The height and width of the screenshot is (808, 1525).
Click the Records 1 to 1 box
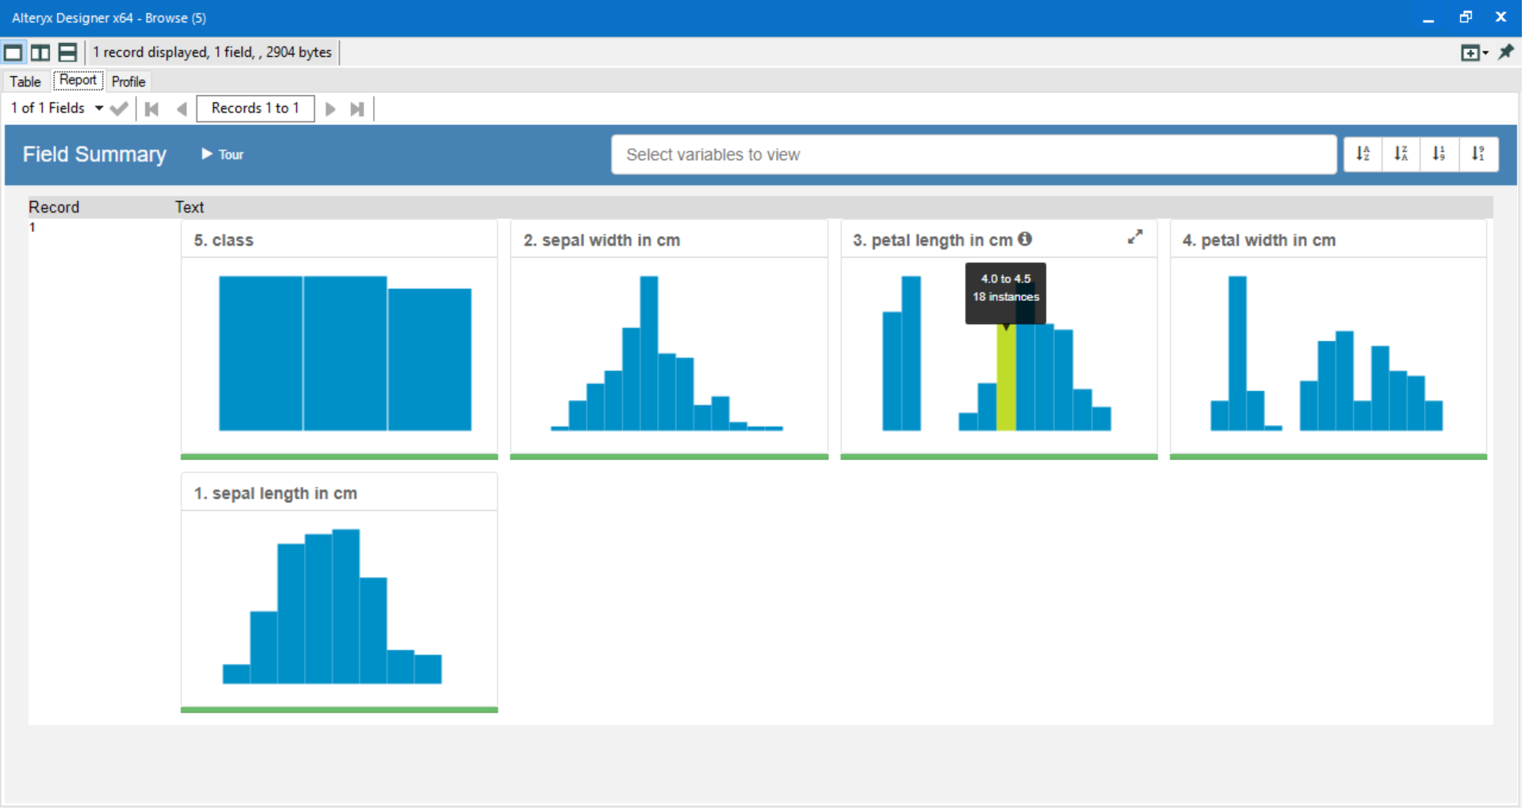[254, 109]
